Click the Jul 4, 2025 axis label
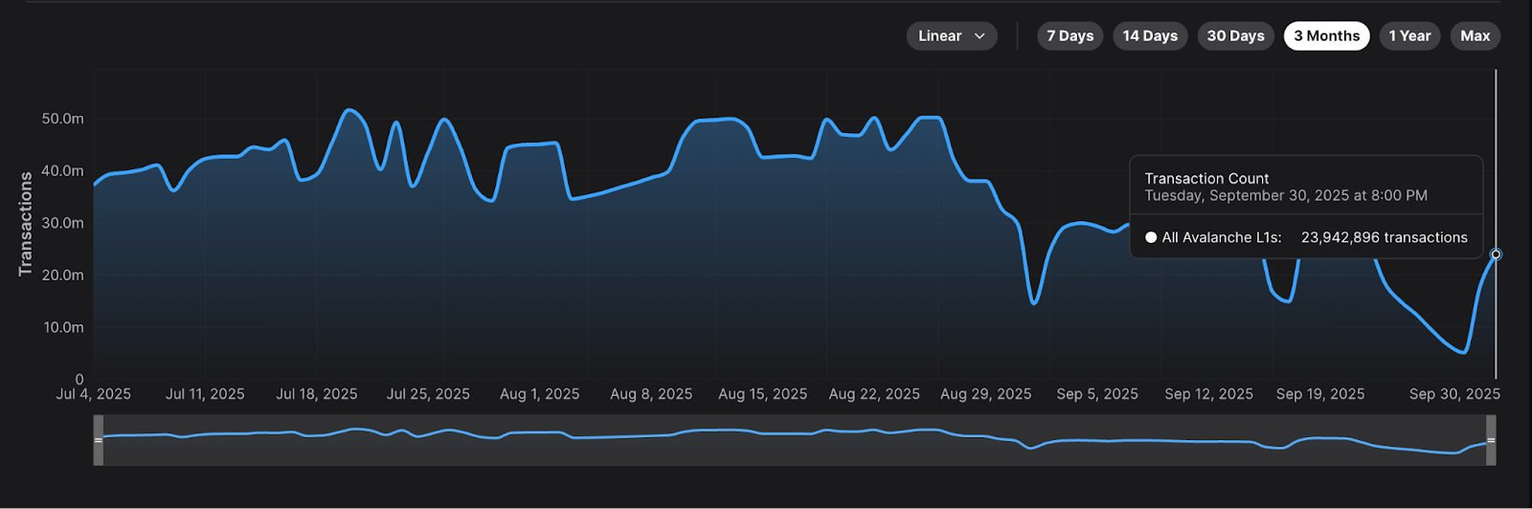The height and width of the screenshot is (509, 1532). (94, 394)
